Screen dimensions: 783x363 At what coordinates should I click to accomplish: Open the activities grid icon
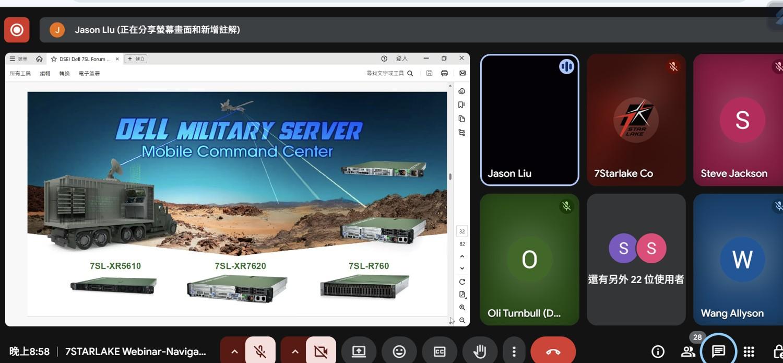749,352
